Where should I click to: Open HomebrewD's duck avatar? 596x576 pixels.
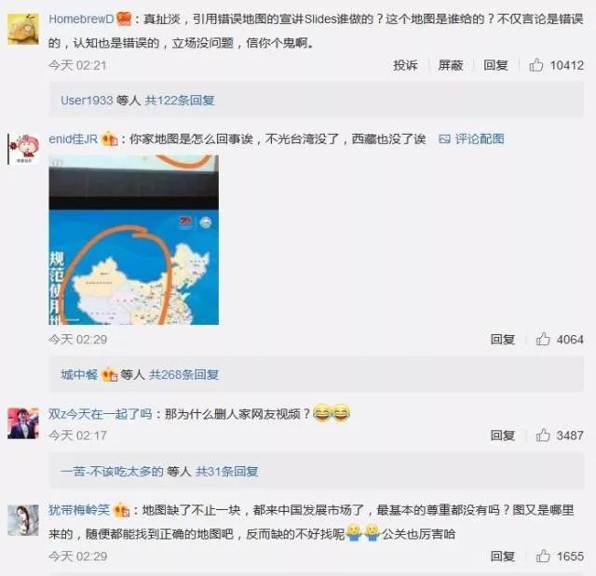[x=23, y=29]
